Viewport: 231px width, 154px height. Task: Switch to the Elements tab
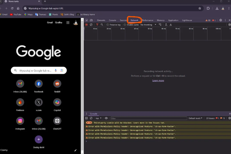[101, 20]
